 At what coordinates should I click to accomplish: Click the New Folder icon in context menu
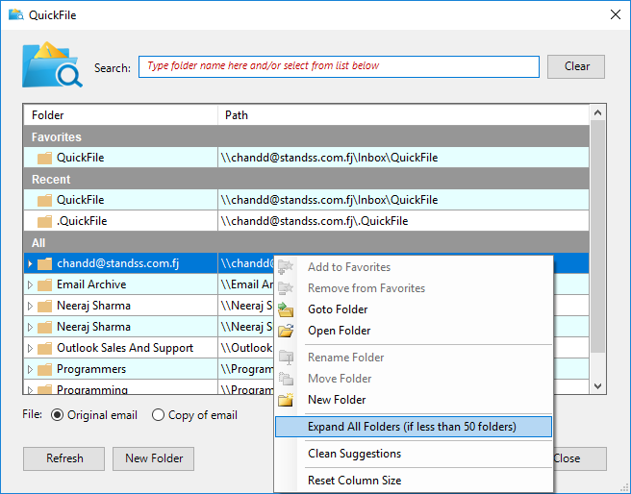pyautogui.click(x=286, y=400)
